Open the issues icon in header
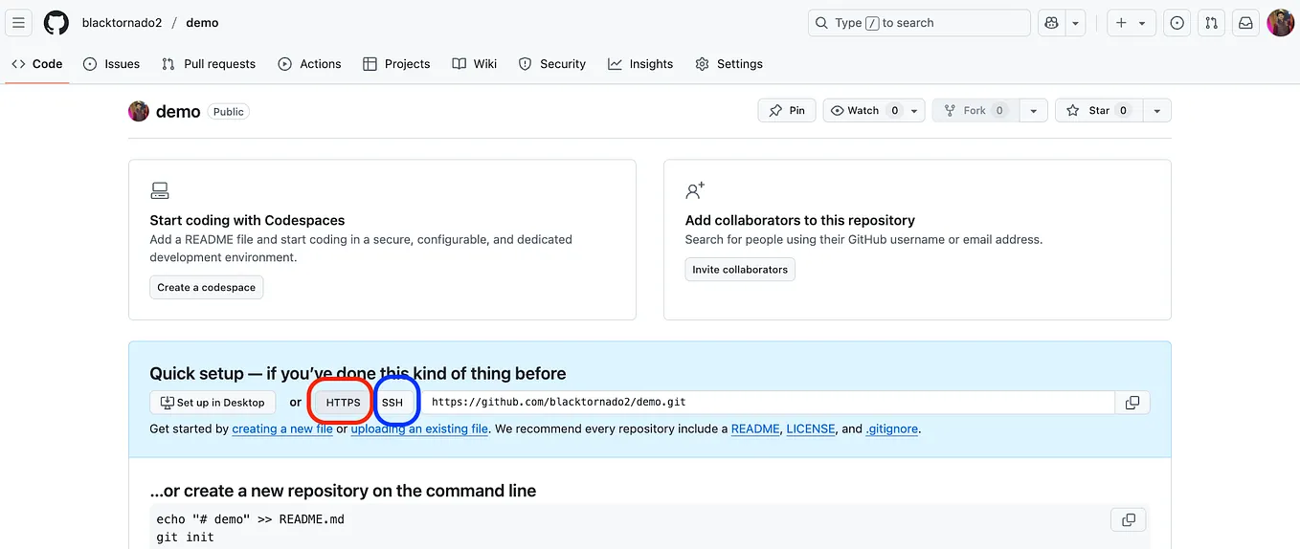 tap(1177, 23)
